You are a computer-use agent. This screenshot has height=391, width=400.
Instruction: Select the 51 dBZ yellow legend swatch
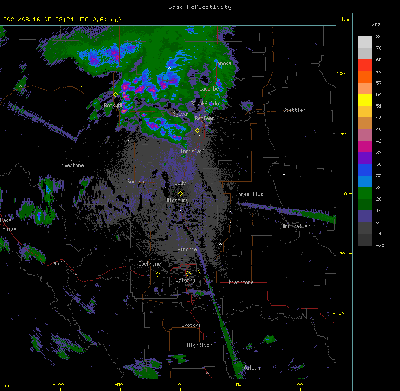tap(365, 100)
